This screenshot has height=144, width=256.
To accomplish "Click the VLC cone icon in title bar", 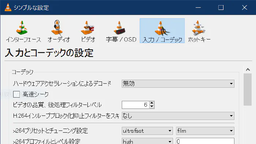I will 8,8.
